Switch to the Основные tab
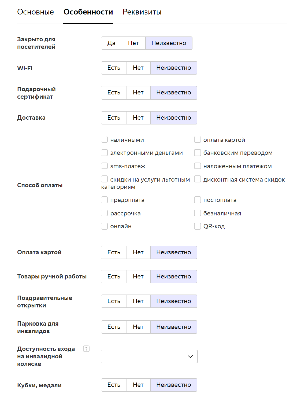The image size is (297, 397). coord(35,12)
